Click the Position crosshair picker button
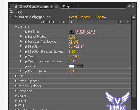 coord(72,32)
